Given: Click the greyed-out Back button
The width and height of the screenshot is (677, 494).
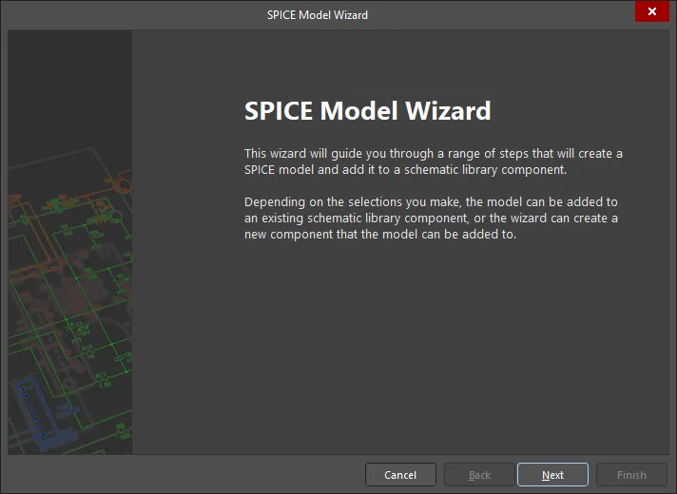Looking at the screenshot, I should click(479, 475).
